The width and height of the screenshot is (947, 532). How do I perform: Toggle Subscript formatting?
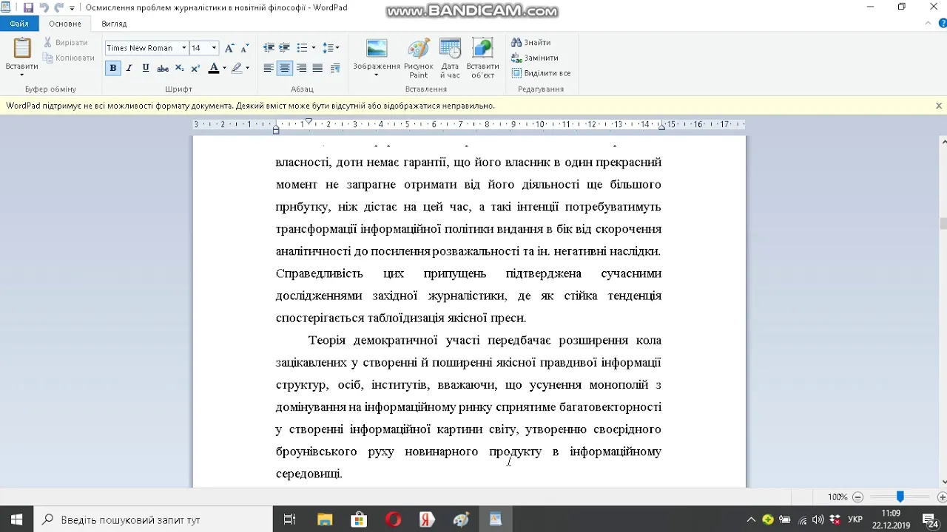[179, 68]
